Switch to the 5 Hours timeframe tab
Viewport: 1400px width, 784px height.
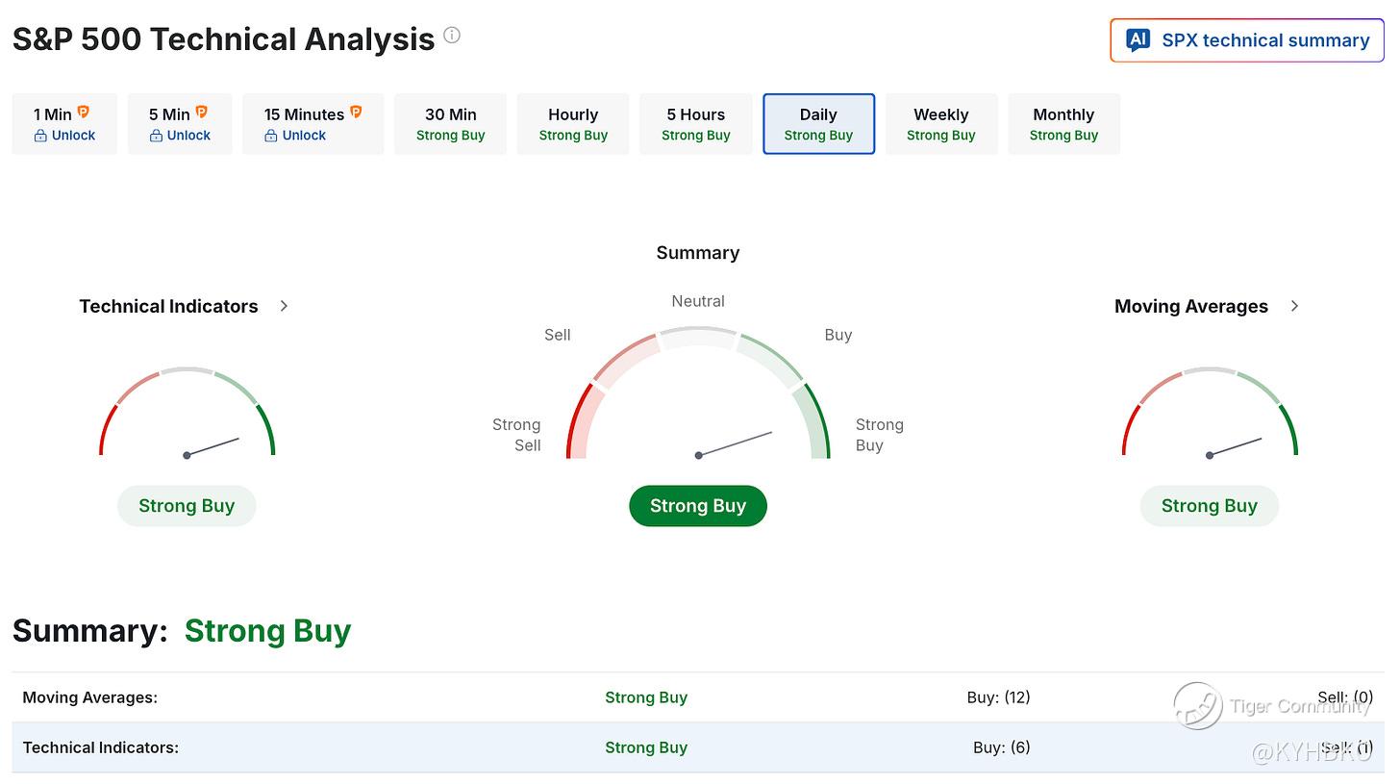click(696, 124)
